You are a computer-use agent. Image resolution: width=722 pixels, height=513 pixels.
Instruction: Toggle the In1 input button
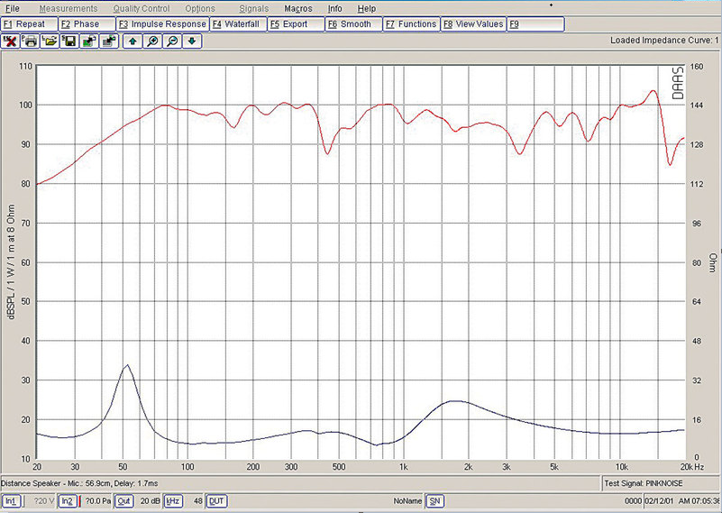coord(11,500)
